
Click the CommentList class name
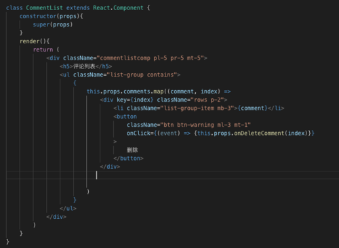(44, 8)
